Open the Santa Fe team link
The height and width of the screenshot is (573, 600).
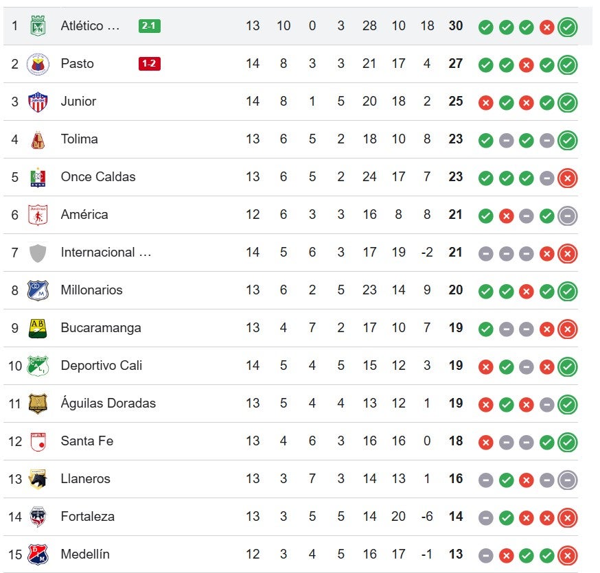[86, 441]
